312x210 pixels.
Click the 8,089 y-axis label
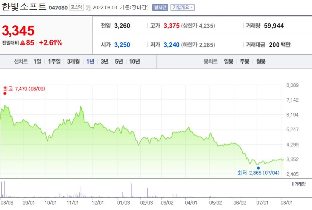(x=292, y=85)
